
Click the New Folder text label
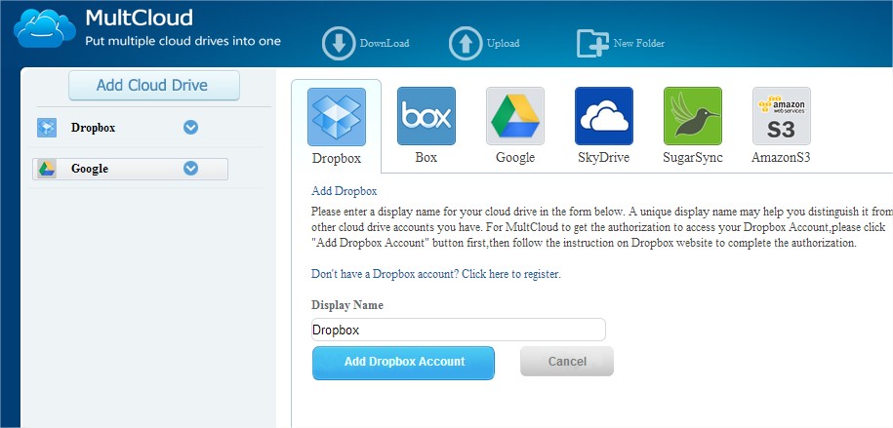click(639, 43)
